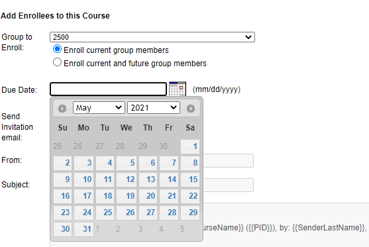Open the month dropdown showing May
This screenshot has height=247, width=369.
click(x=99, y=108)
